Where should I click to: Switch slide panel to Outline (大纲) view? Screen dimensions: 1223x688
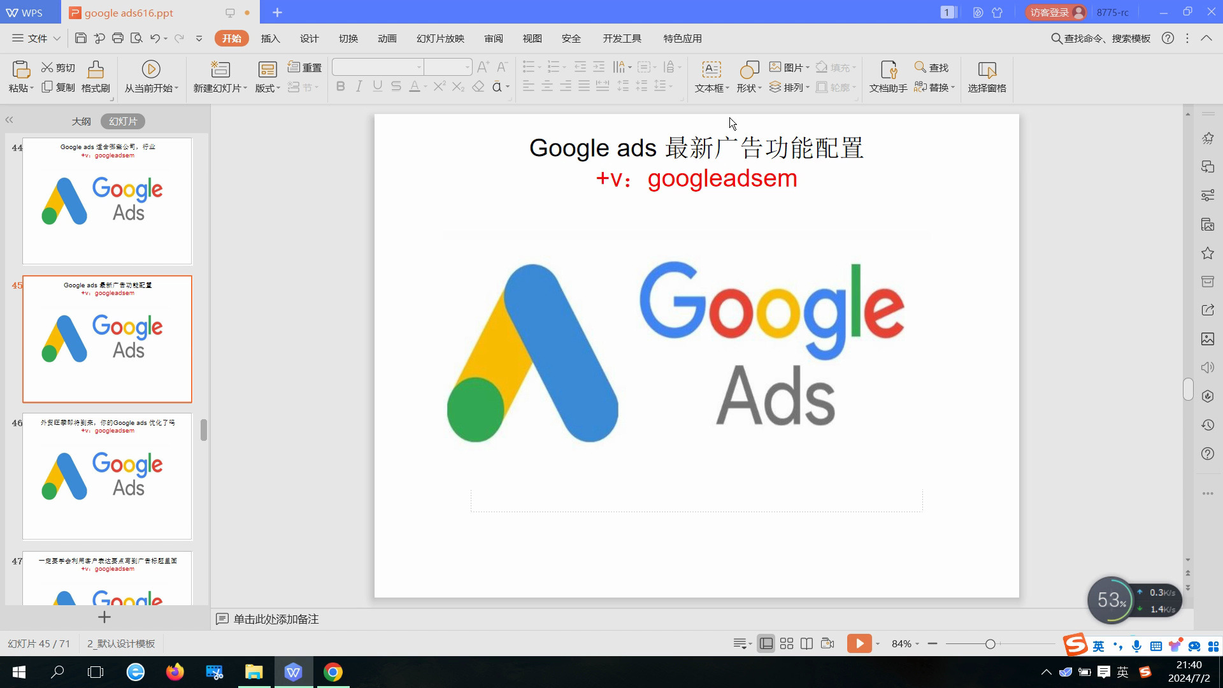click(81, 121)
